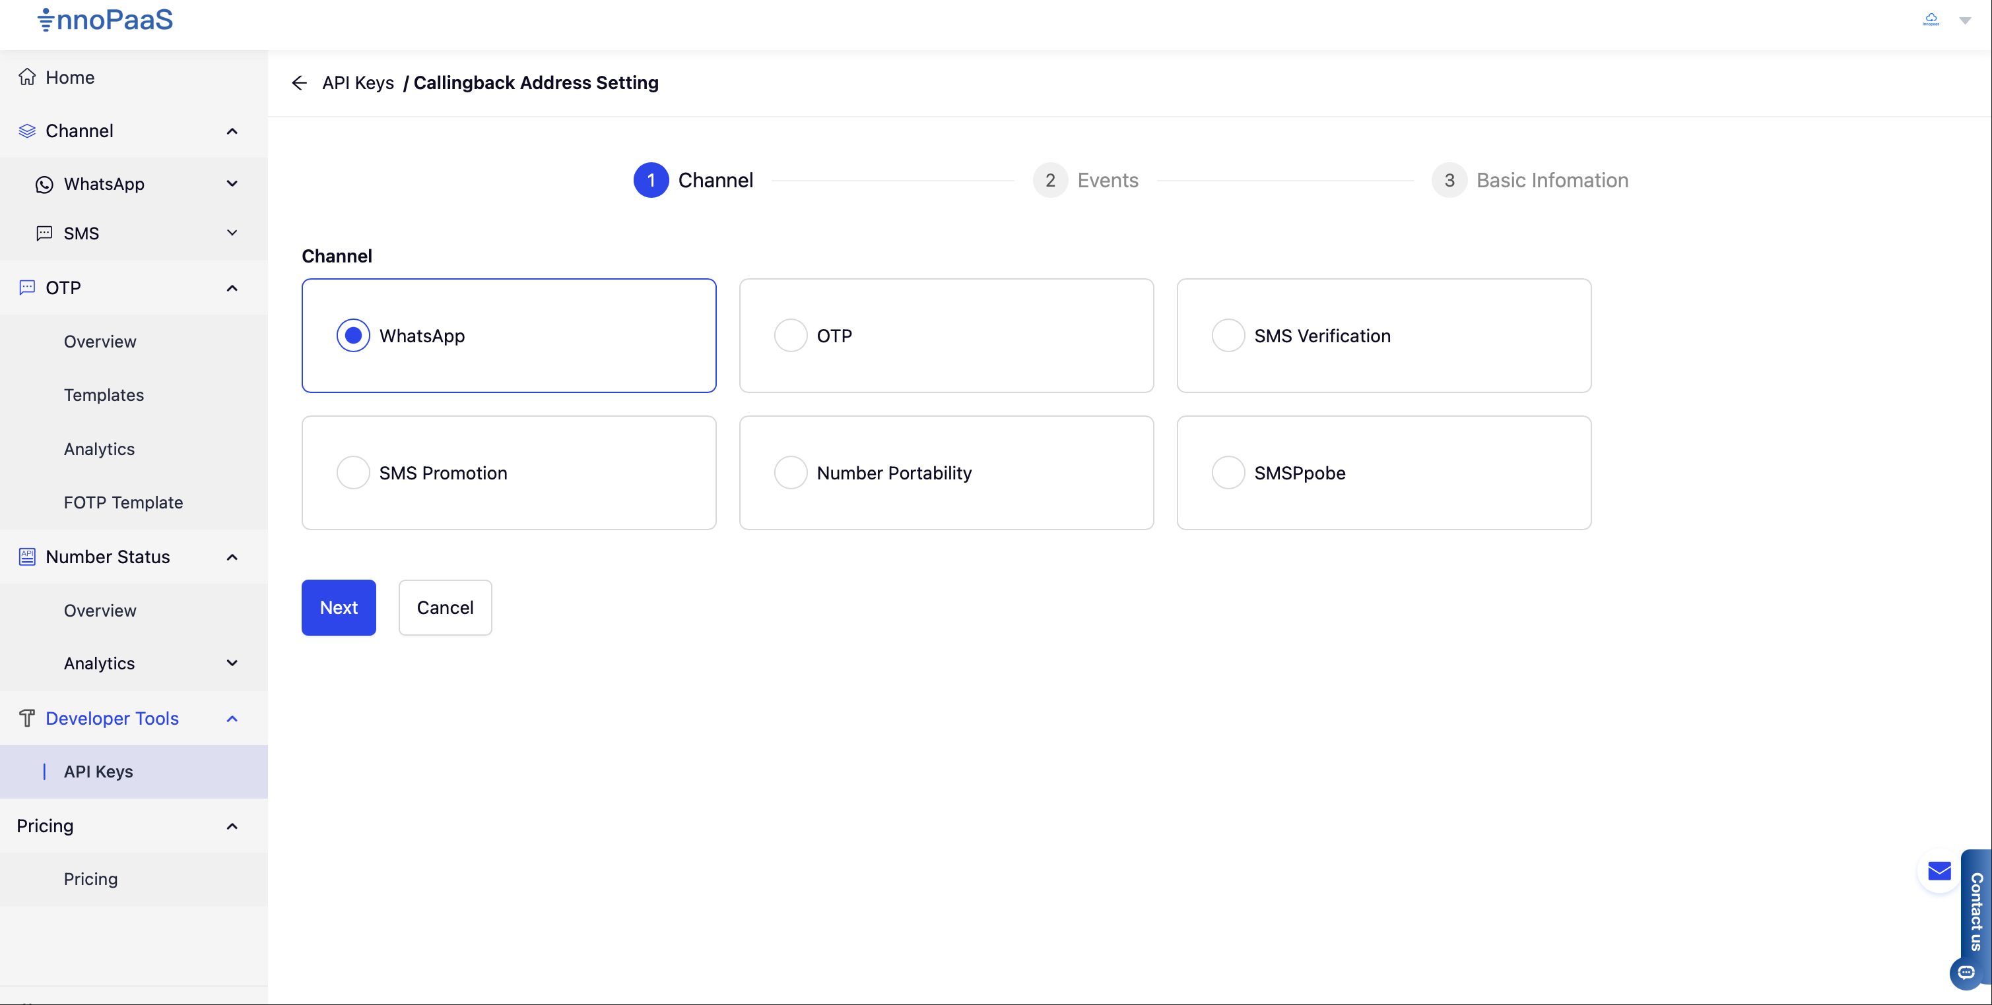
Task: Click the Cancel button
Action: pyautogui.click(x=445, y=608)
